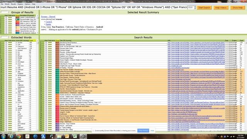Mark the 'Stephen Lau's Resume' result checkbox
The height and width of the screenshot is (139, 247).
(46, 56)
